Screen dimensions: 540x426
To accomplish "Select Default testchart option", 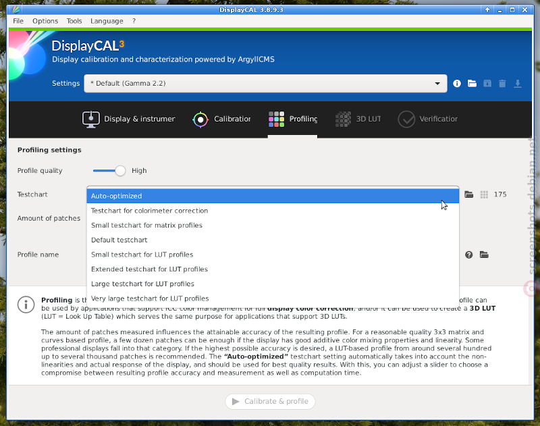I will point(273,240).
